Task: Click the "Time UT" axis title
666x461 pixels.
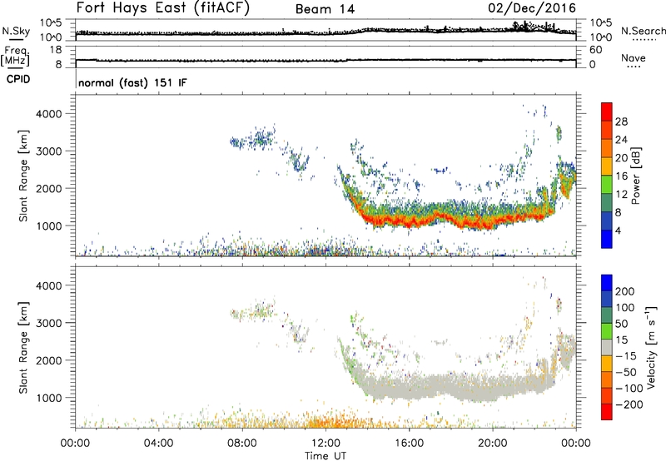Action: pyautogui.click(x=326, y=456)
